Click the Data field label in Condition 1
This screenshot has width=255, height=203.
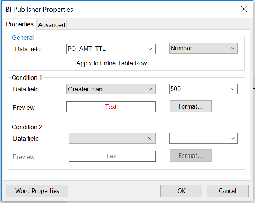click(x=26, y=89)
